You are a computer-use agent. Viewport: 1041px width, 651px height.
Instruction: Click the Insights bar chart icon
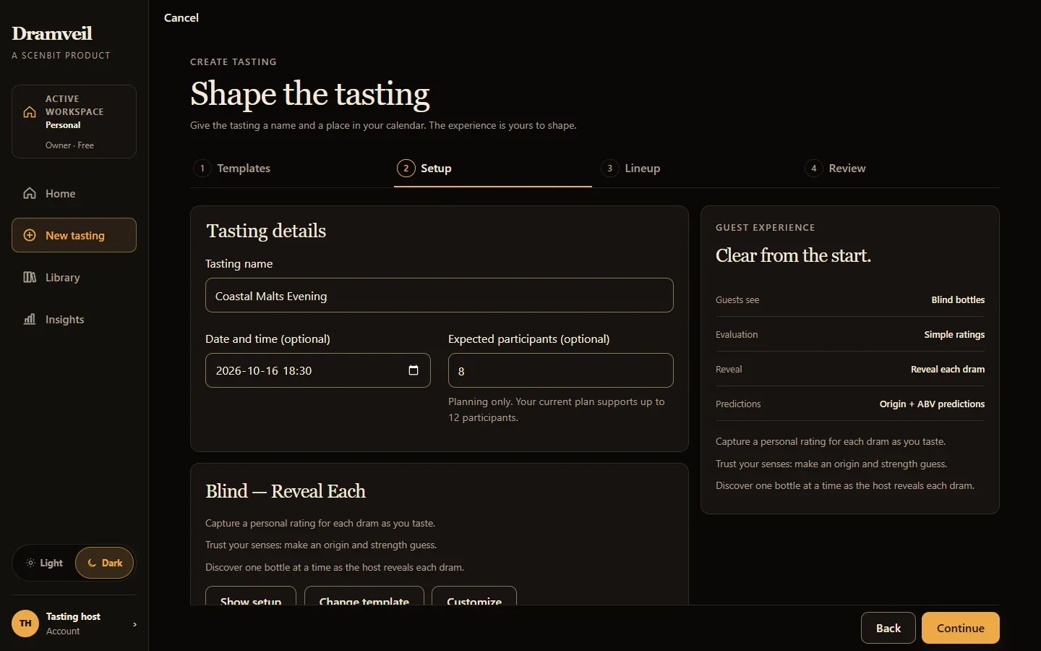coord(30,319)
